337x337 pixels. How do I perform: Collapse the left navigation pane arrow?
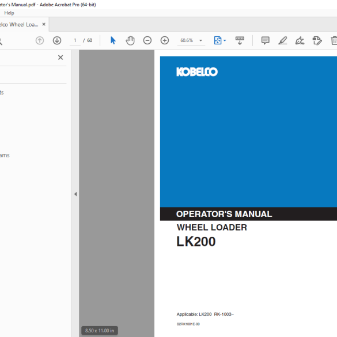pos(75,194)
